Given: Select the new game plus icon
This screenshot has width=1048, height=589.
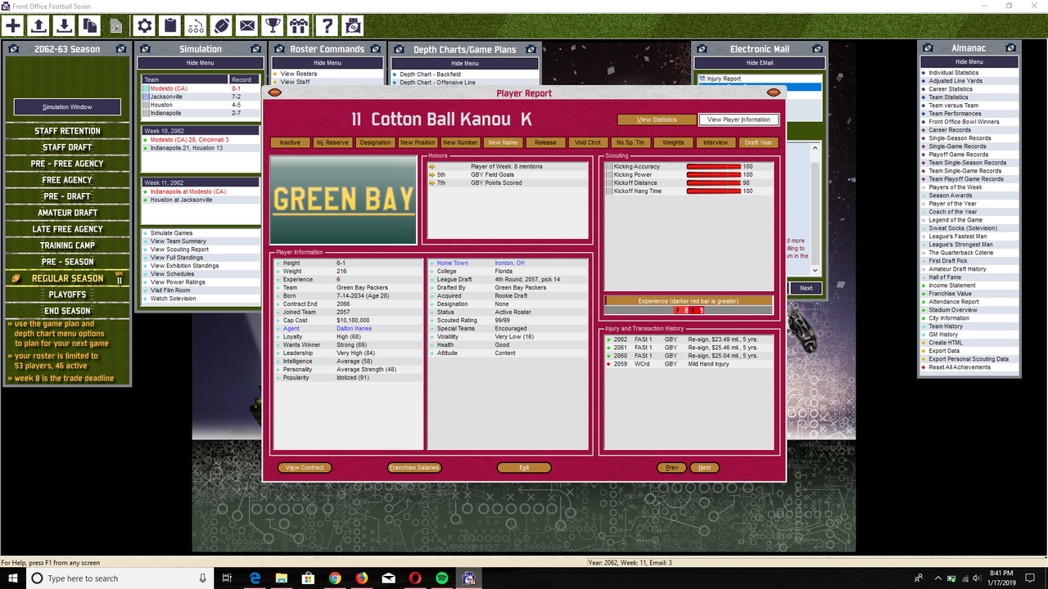Looking at the screenshot, I should 12,25.
